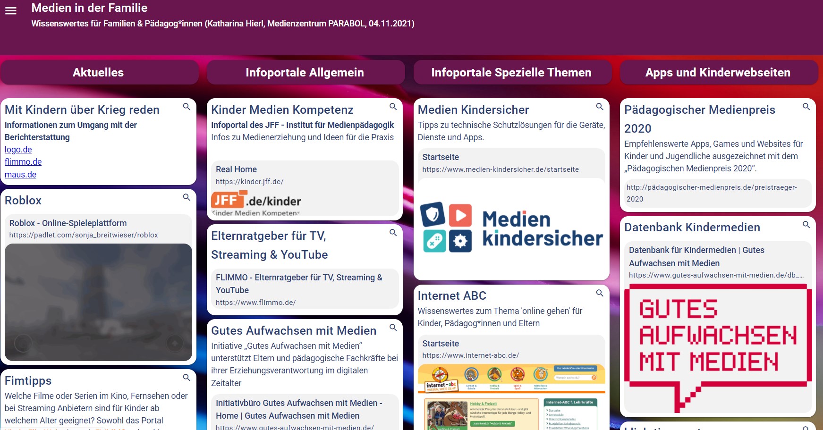Select the Aktuelles column header
The image size is (823, 430).
coord(98,72)
